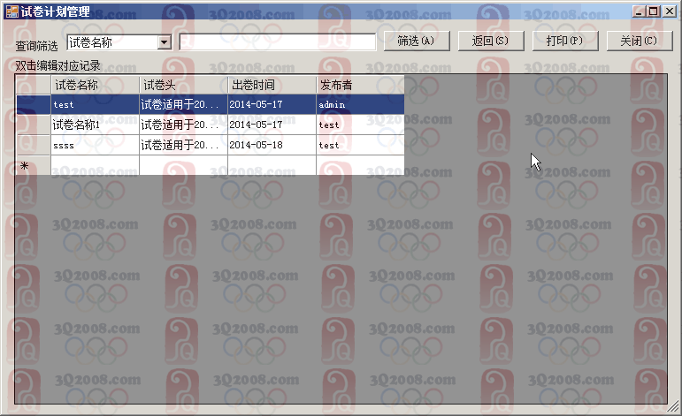Click the admin publisher cell

point(360,104)
